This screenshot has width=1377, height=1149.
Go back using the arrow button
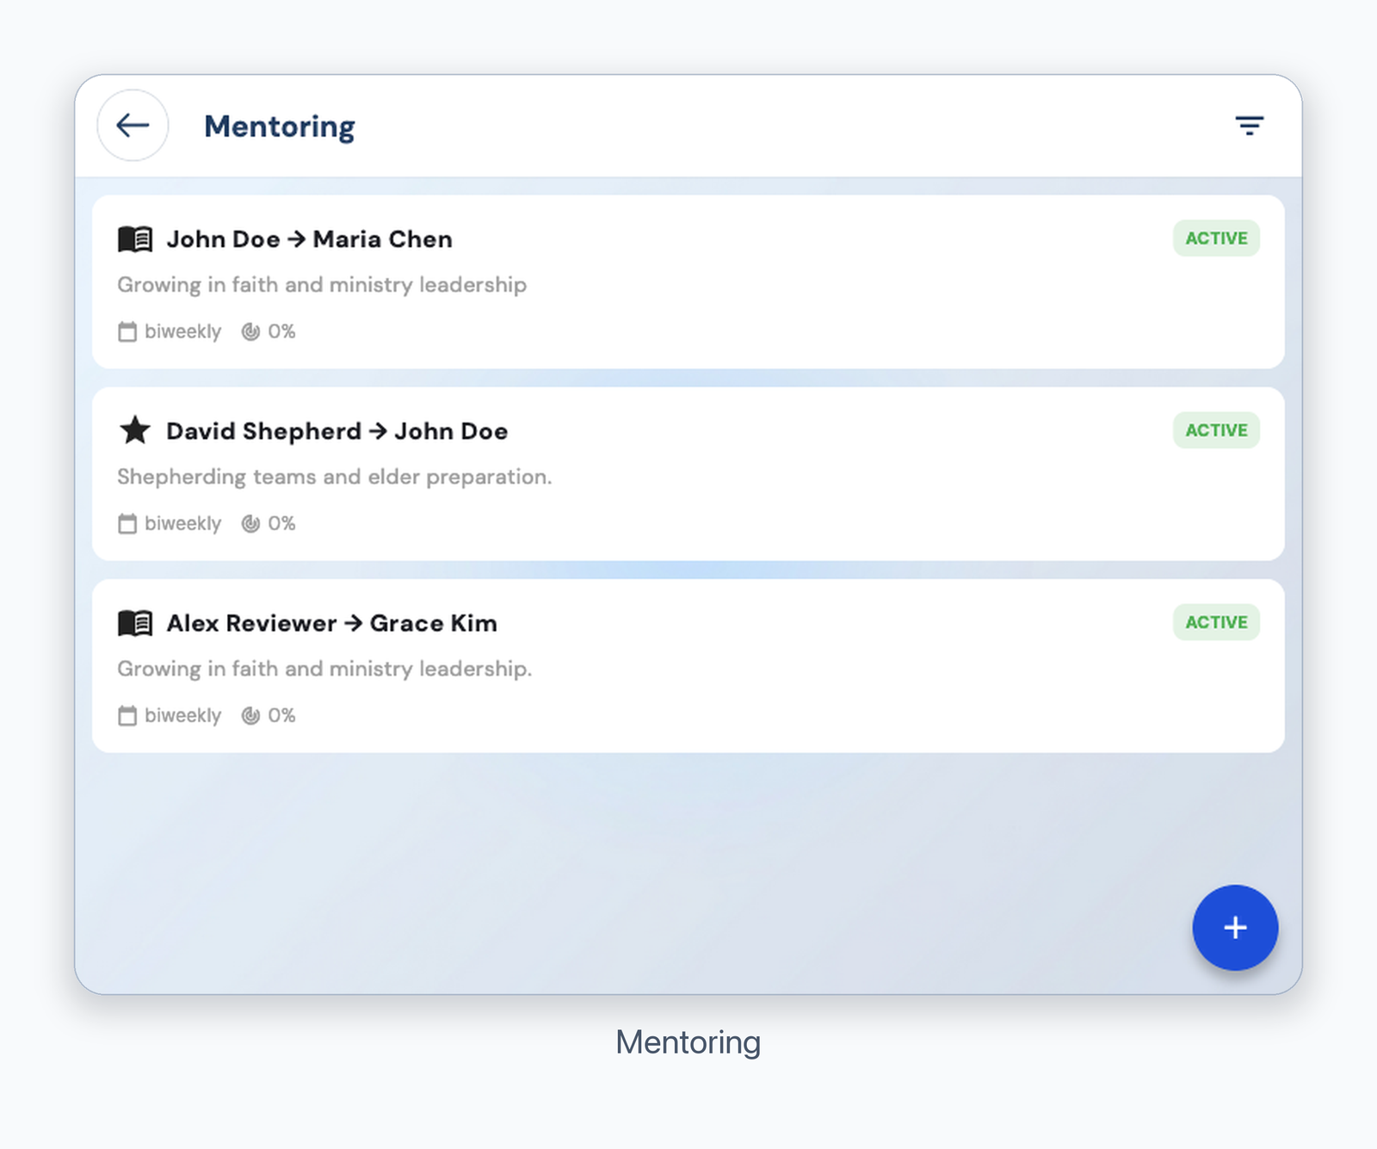133,126
